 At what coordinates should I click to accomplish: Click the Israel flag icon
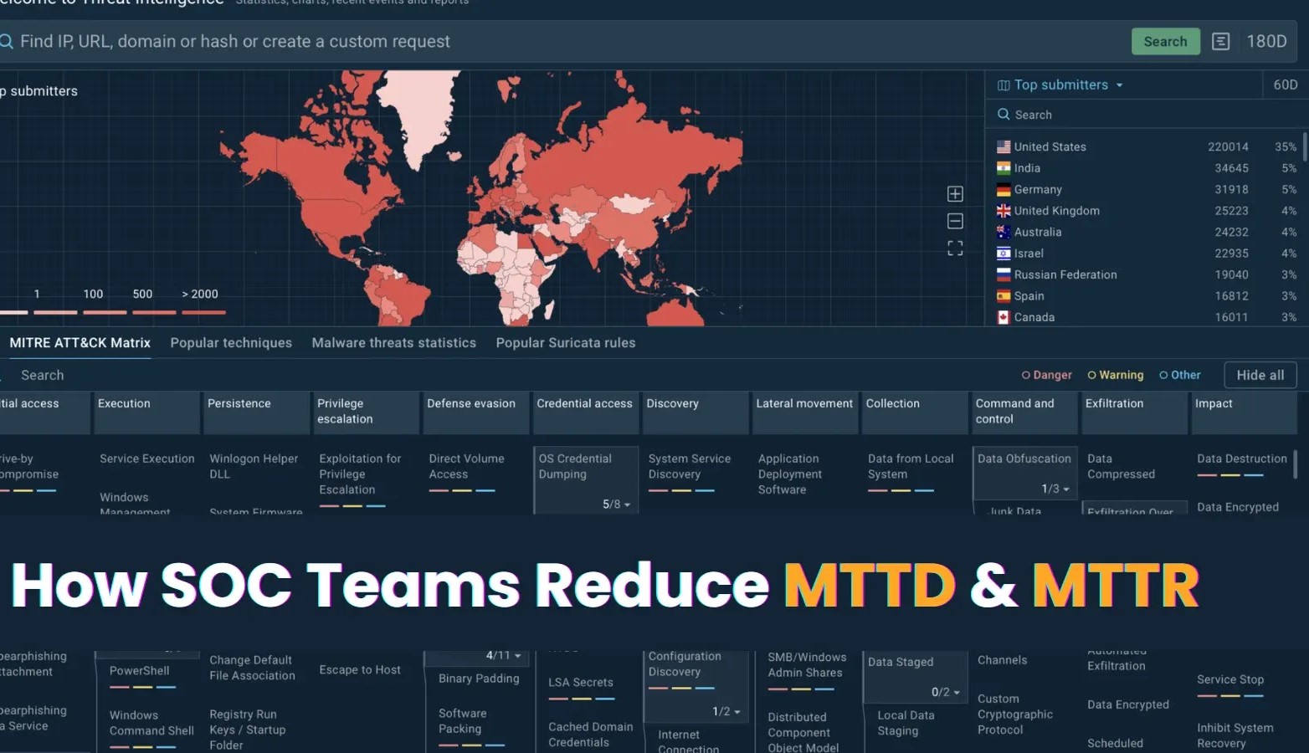pyautogui.click(x=1004, y=254)
